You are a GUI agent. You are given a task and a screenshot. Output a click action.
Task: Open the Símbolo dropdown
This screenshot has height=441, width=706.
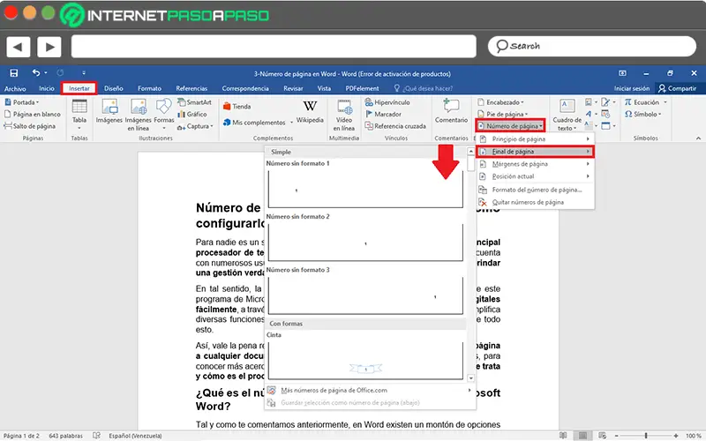click(x=642, y=115)
